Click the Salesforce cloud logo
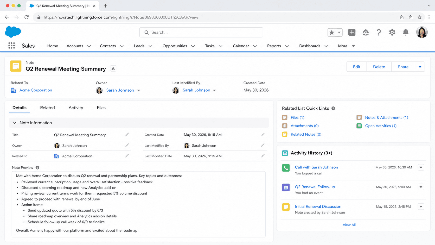Screen dimensions: 435x245 coord(13,32)
